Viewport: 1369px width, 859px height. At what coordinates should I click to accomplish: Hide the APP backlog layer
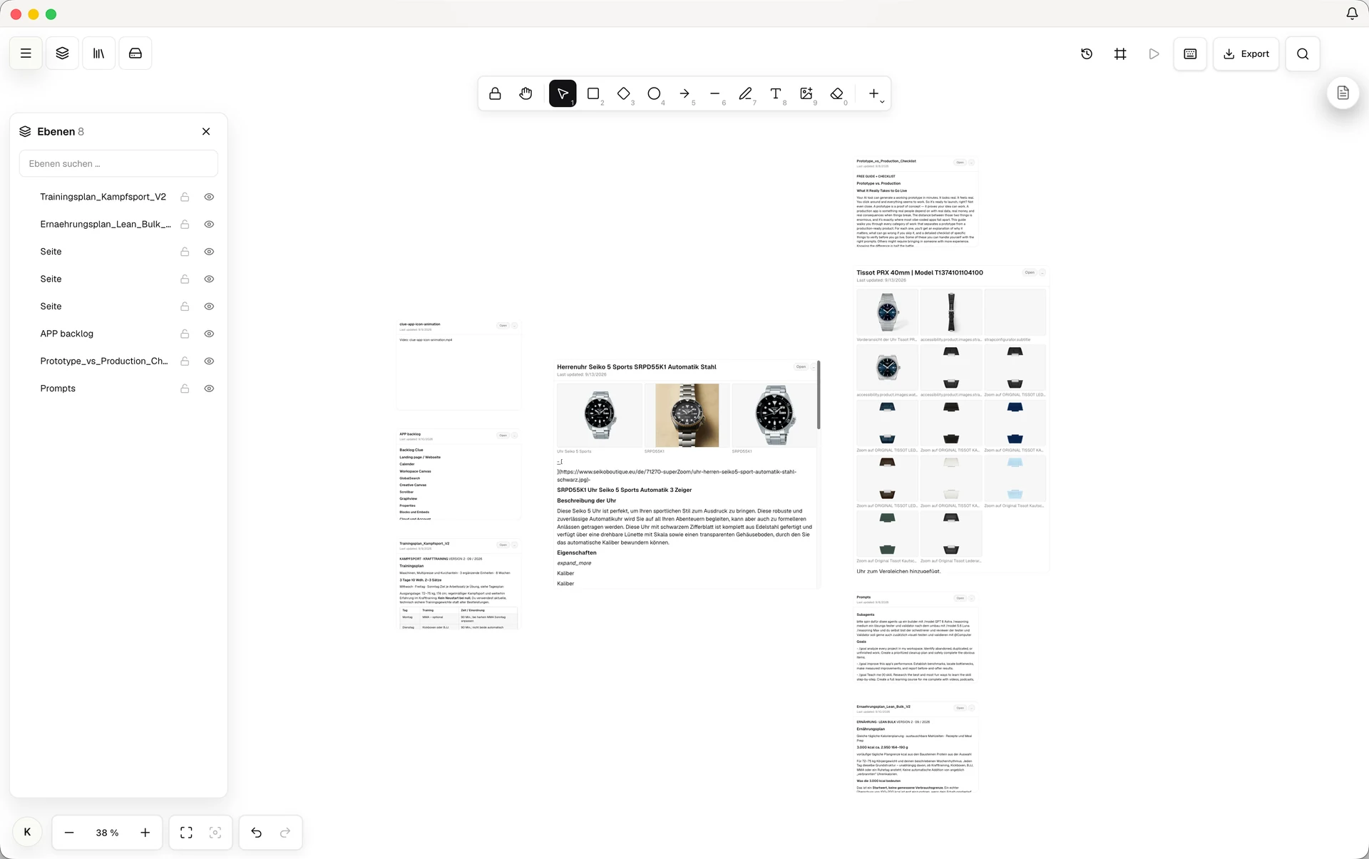click(209, 334)
